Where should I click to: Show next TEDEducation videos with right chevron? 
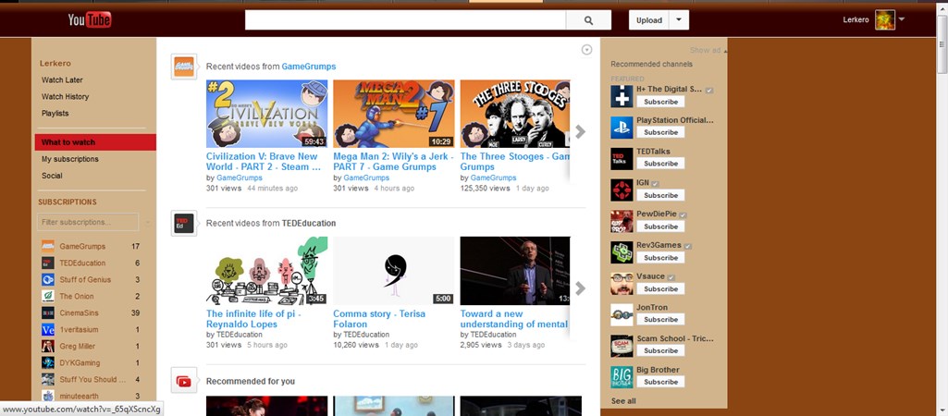[581, 288]
